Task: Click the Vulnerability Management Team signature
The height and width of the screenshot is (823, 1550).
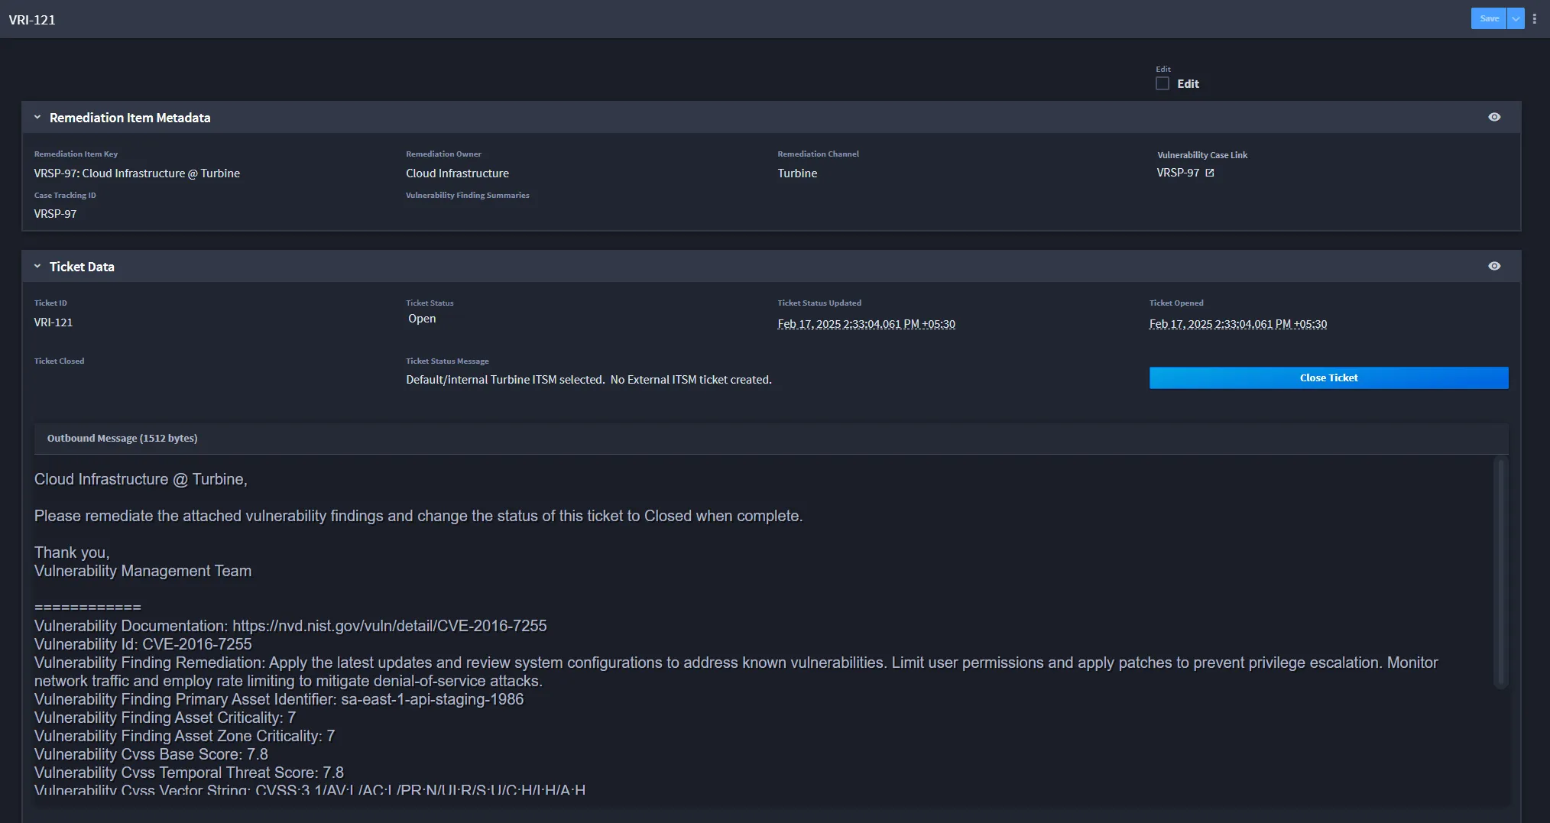Action: 143,571
